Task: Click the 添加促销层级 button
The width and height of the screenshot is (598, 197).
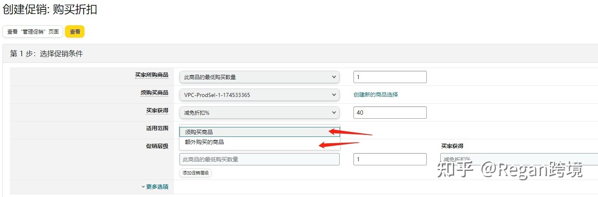Action: (195, 173)
